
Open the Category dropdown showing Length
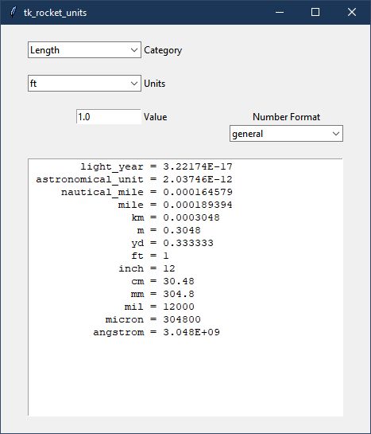pyautogui.click(x=84, y=50)
